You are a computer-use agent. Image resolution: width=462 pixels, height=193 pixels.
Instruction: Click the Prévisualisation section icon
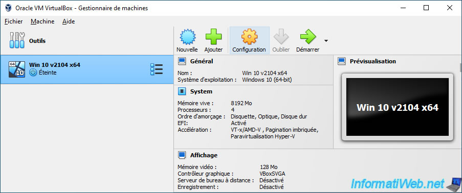(342, 61)
